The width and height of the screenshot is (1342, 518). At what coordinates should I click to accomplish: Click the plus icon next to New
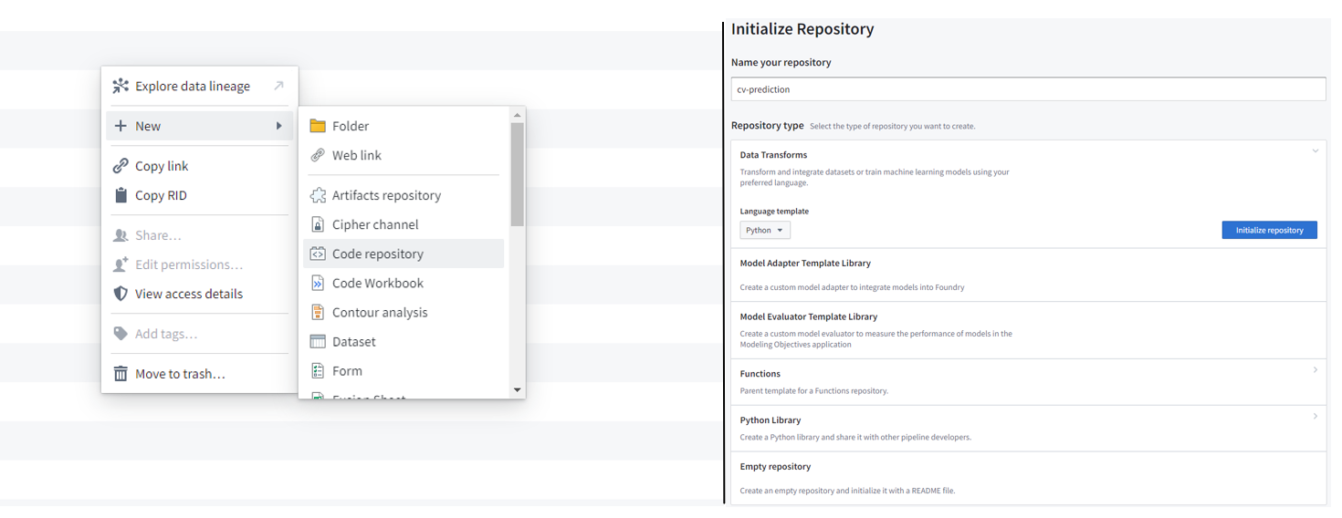[x=121, y=126]
